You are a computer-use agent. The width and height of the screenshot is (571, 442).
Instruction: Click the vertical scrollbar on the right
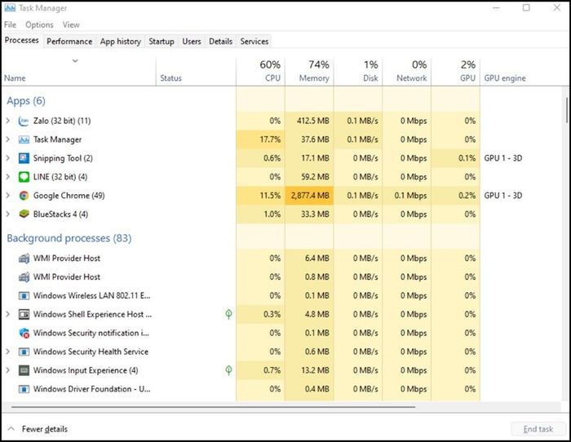click(x=567, y=110)
